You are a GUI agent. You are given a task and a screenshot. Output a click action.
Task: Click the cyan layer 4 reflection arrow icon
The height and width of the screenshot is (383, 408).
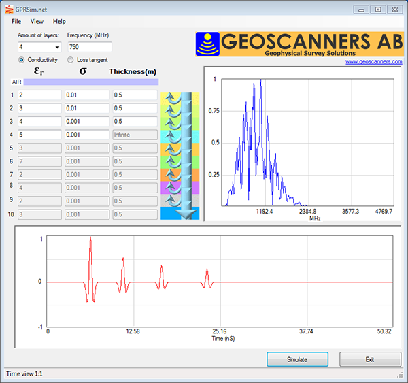click(x=173, y=137)
